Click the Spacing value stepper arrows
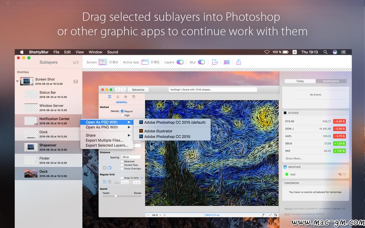This screenshot has width=365, height=228. point(142,157)
